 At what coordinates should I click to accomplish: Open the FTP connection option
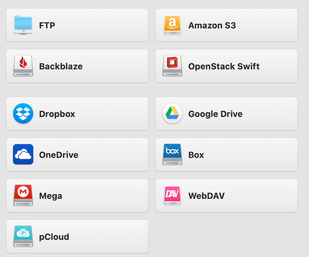click(x=77, y=25)
